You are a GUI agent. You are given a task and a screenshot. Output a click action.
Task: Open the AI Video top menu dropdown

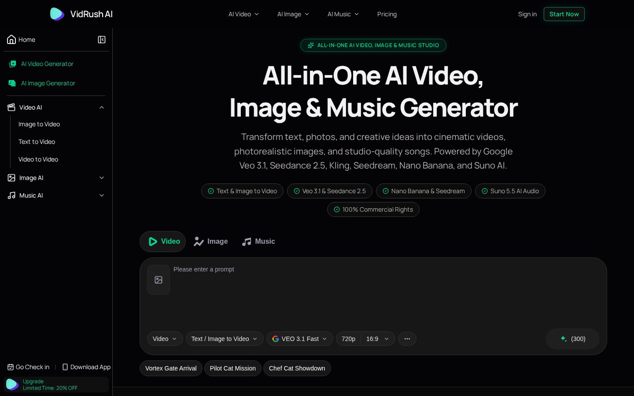[243, 14]
